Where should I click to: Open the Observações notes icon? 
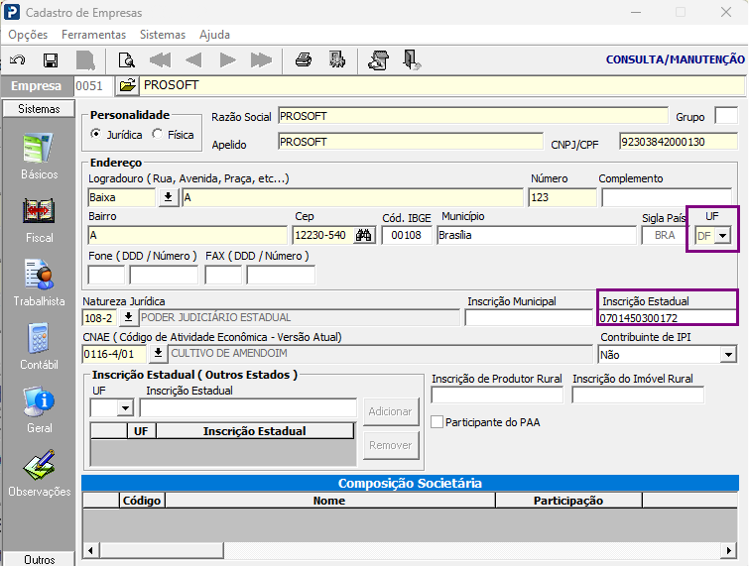(x=39, y=465)
